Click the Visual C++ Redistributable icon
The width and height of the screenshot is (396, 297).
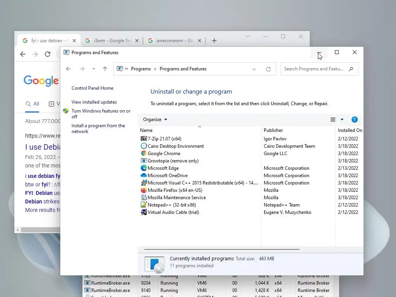[x=144, y=183]
